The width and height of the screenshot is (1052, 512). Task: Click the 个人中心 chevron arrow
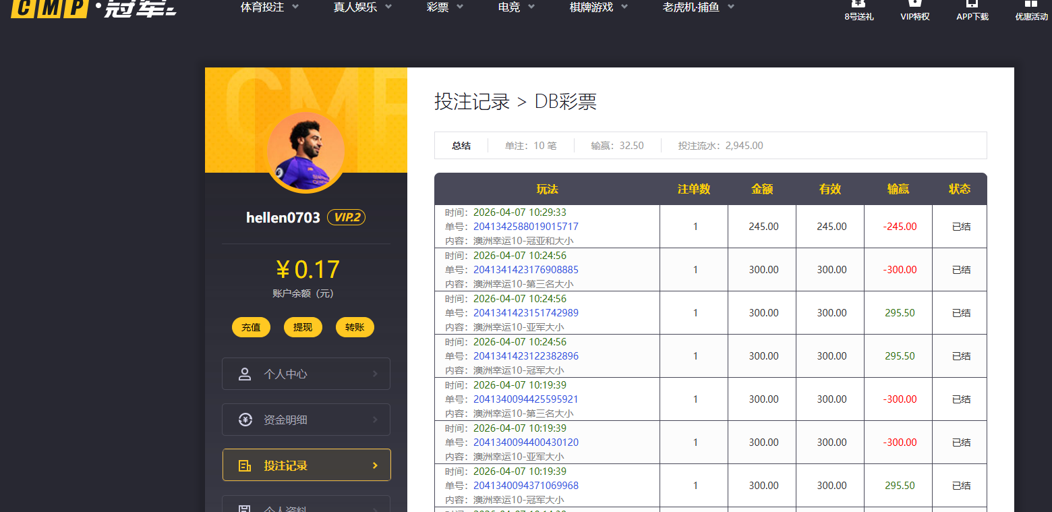(x=375, y=374)
